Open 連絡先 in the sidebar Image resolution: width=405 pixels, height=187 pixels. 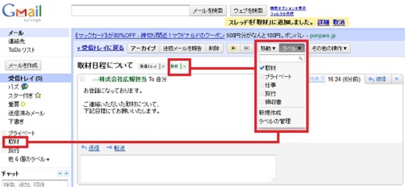click(17, 41)
